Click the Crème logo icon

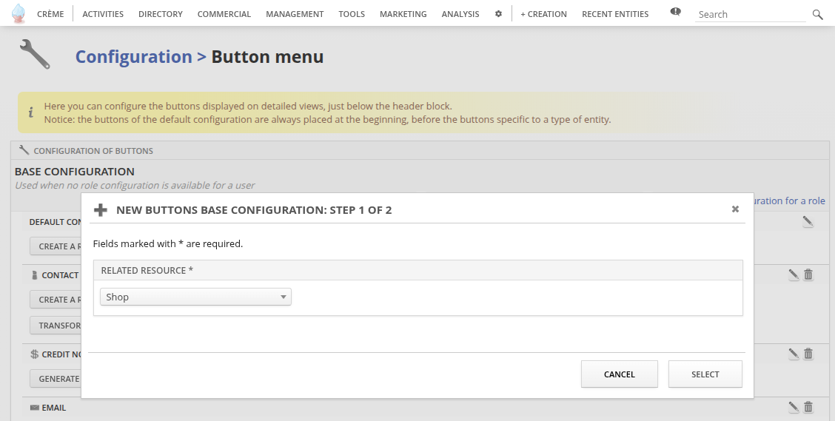(18, 13)
